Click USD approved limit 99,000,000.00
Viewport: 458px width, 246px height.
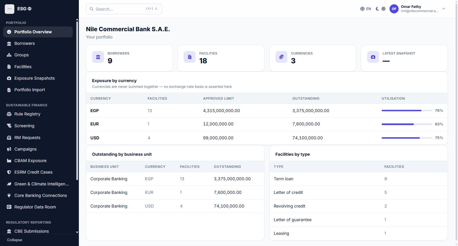pos(218,138)
